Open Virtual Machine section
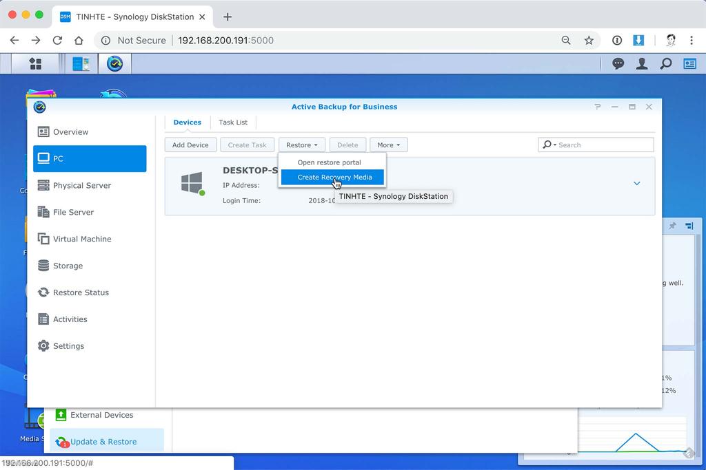Screen dimensions: 706x470 coord(90,239)
